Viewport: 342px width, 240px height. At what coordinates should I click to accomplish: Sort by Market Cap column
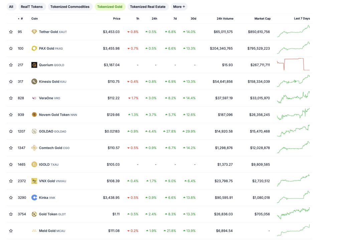click(263, 19)
